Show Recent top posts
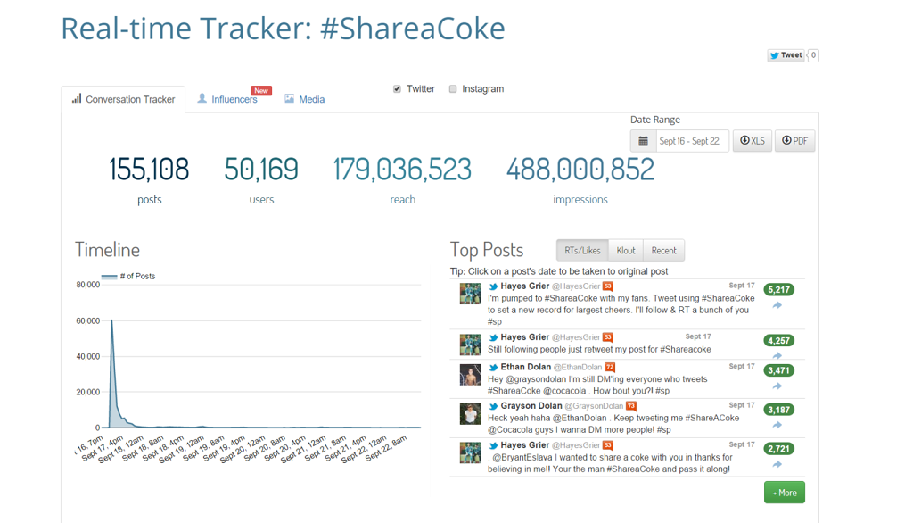Screen dimensions: 913x523 [x=663, y=251]
